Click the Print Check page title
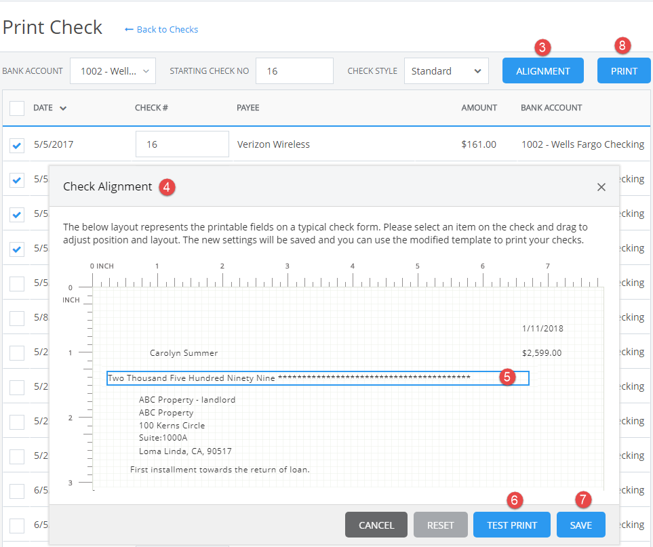 pyautogui.click(x=52, y=27)
